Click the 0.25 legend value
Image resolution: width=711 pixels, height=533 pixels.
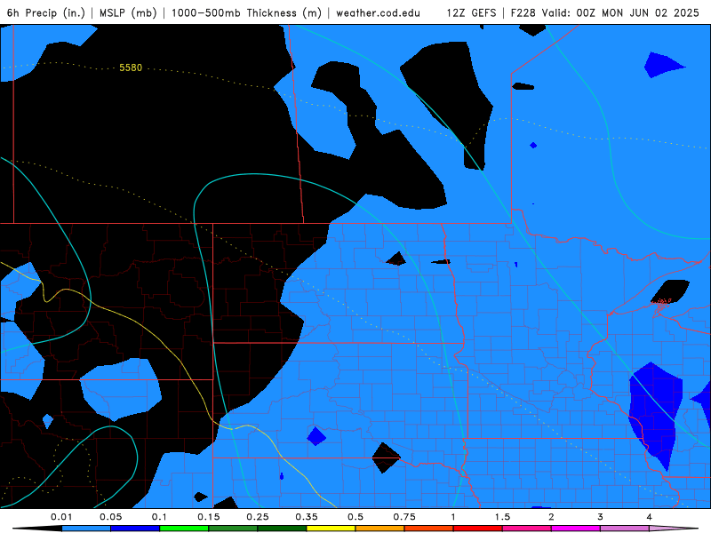coord(258,517)
